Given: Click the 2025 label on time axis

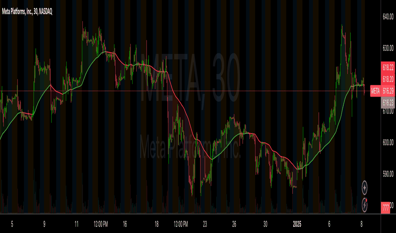Looking at the screenshot, I should point(297,224).
